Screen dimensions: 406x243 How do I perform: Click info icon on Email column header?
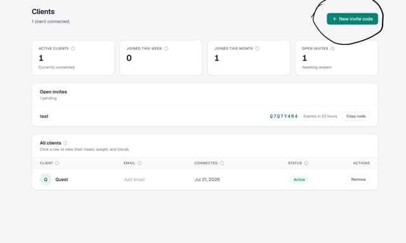140,163
